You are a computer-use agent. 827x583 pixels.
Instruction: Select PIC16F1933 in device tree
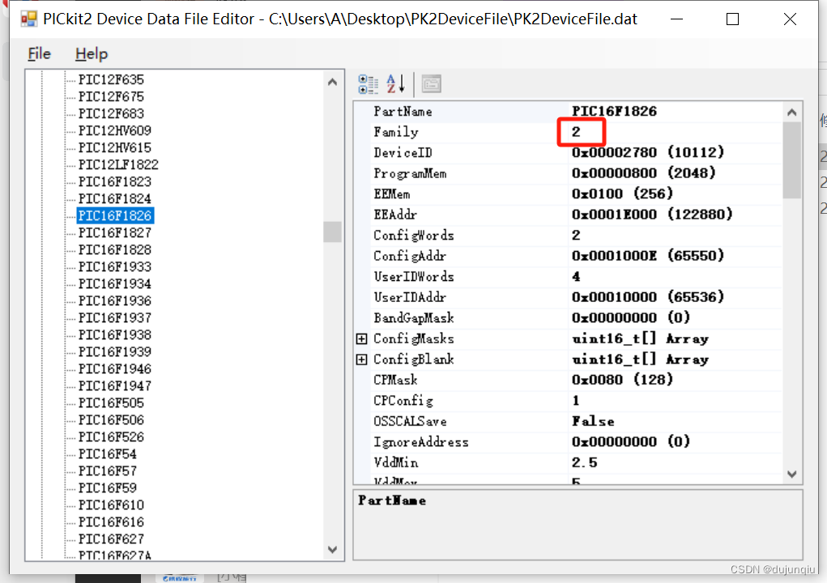[x=114, y=266]
